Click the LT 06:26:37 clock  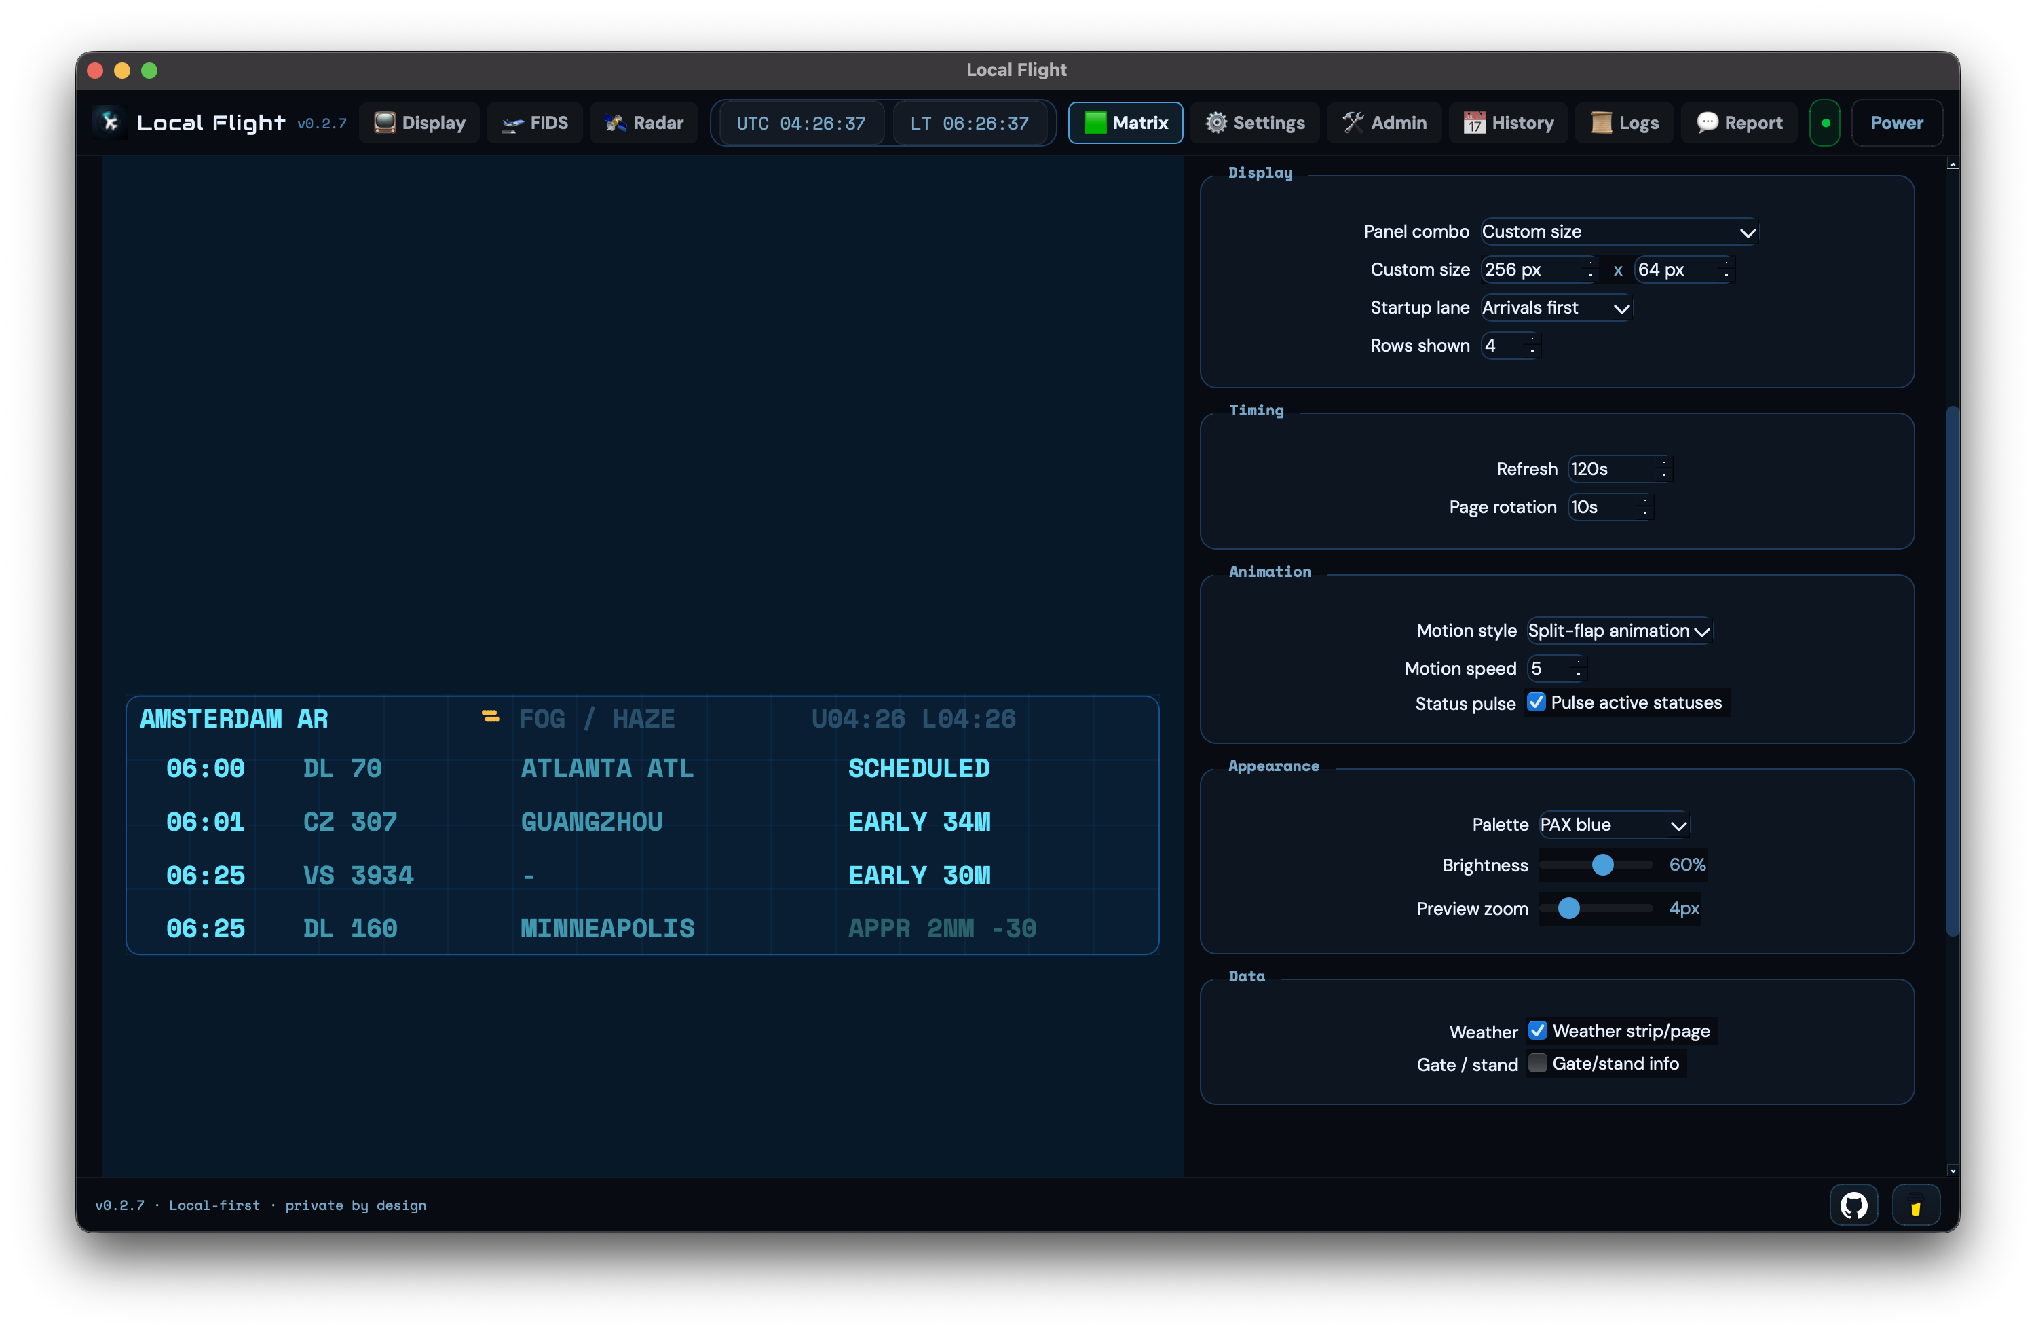969,124
